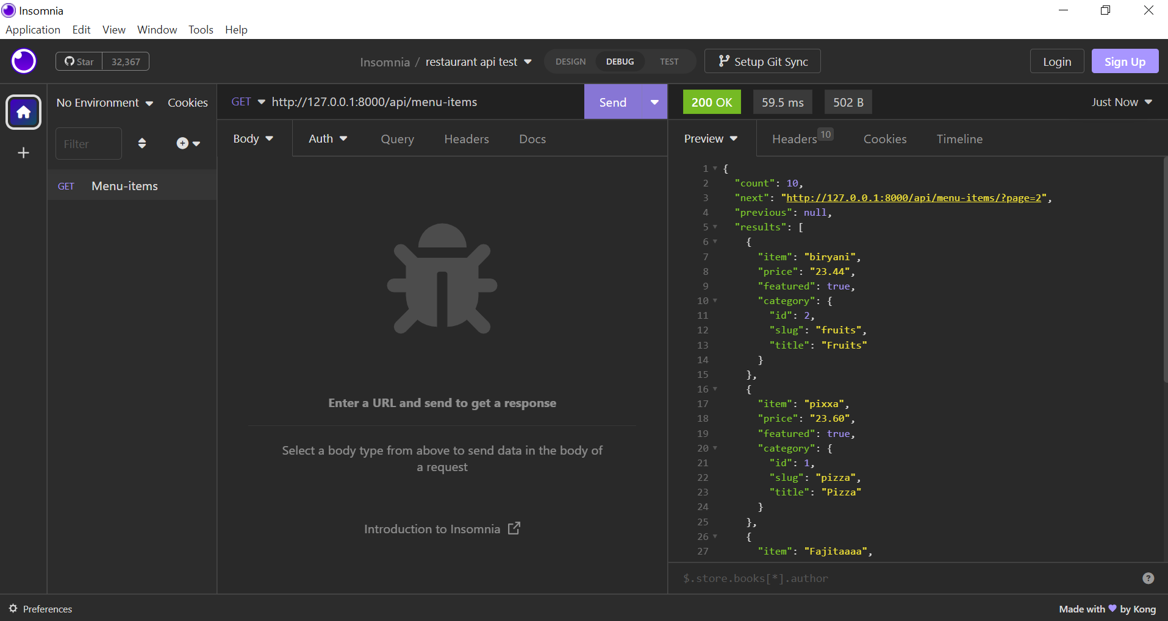Viewport: 1168px width, 621px height.
Task: Click the sort order arrows icon
Action: pyautogui.click(x=142, y=143)
